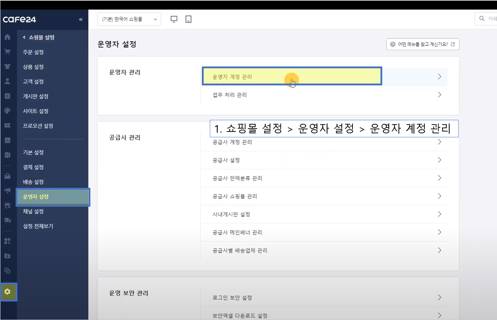The image size is (497, 320).
Task: Switch to the mobile device preview icon
Action: [x=188, y=20]
